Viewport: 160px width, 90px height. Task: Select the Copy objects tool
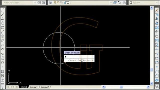(x=157, y=14)
